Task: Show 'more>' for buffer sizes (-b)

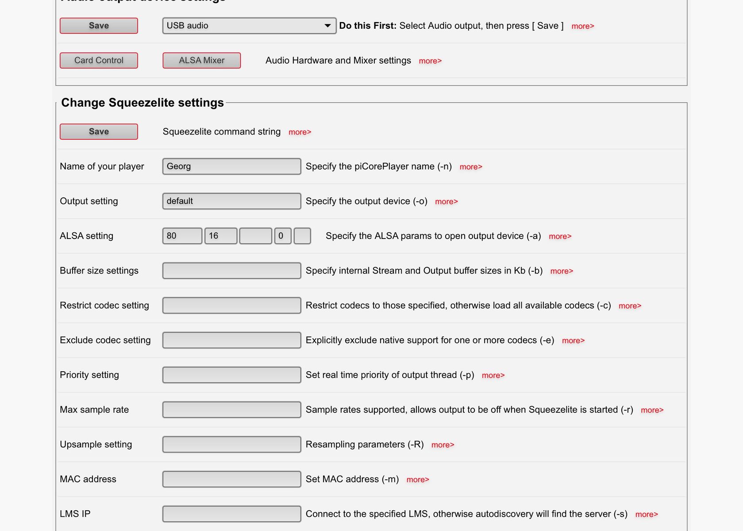Action: pyautogui.click(x=562, y=271)
